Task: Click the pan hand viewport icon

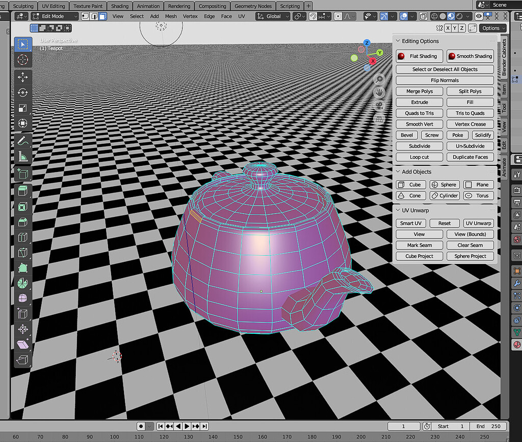Action: coord(379,93)
